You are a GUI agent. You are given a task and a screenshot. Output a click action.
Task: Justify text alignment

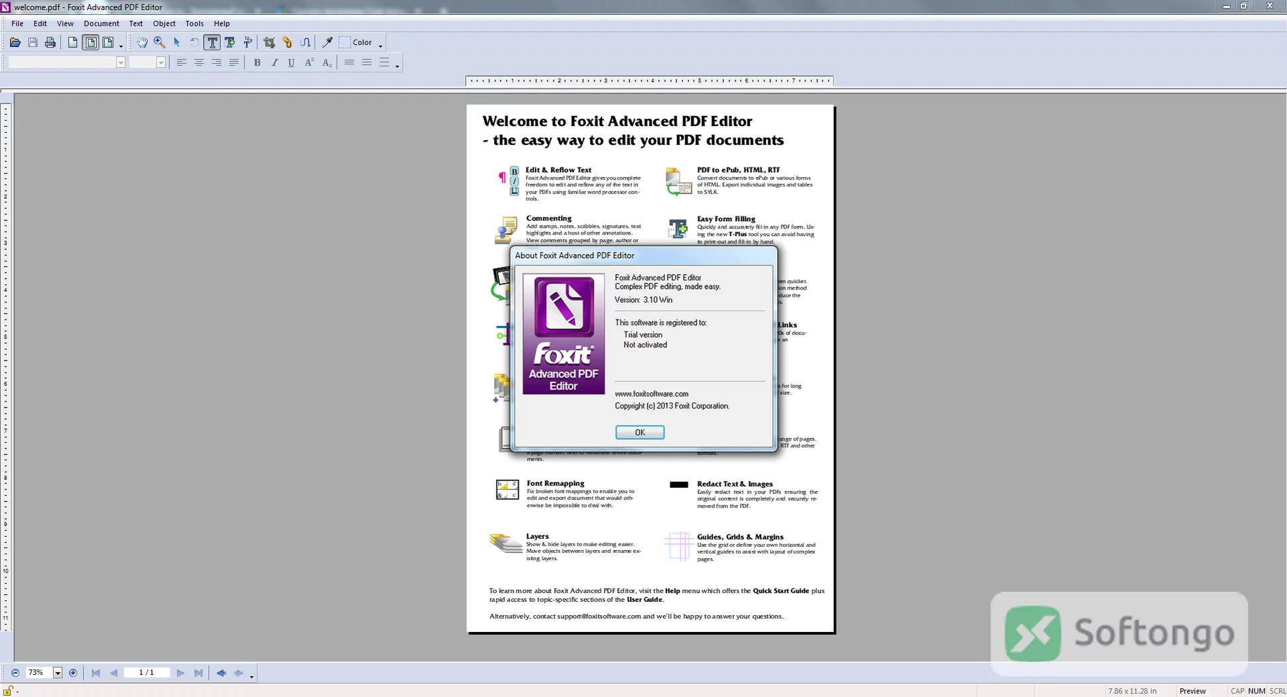point(234,62)
